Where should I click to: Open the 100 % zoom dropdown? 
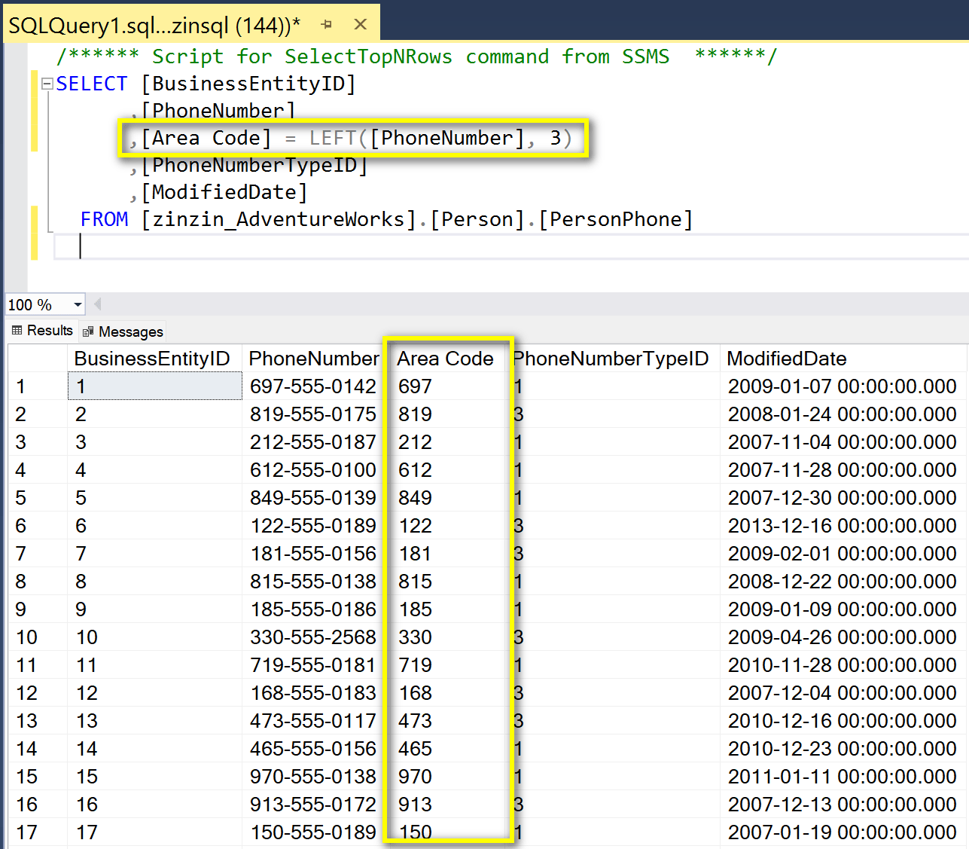click(x=78, y=305)
